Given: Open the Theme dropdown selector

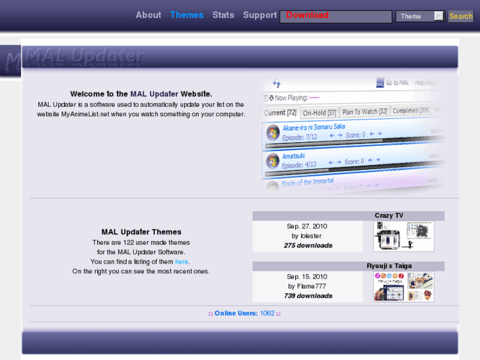Looking at the screenshot, I should (x=420, y=17).
